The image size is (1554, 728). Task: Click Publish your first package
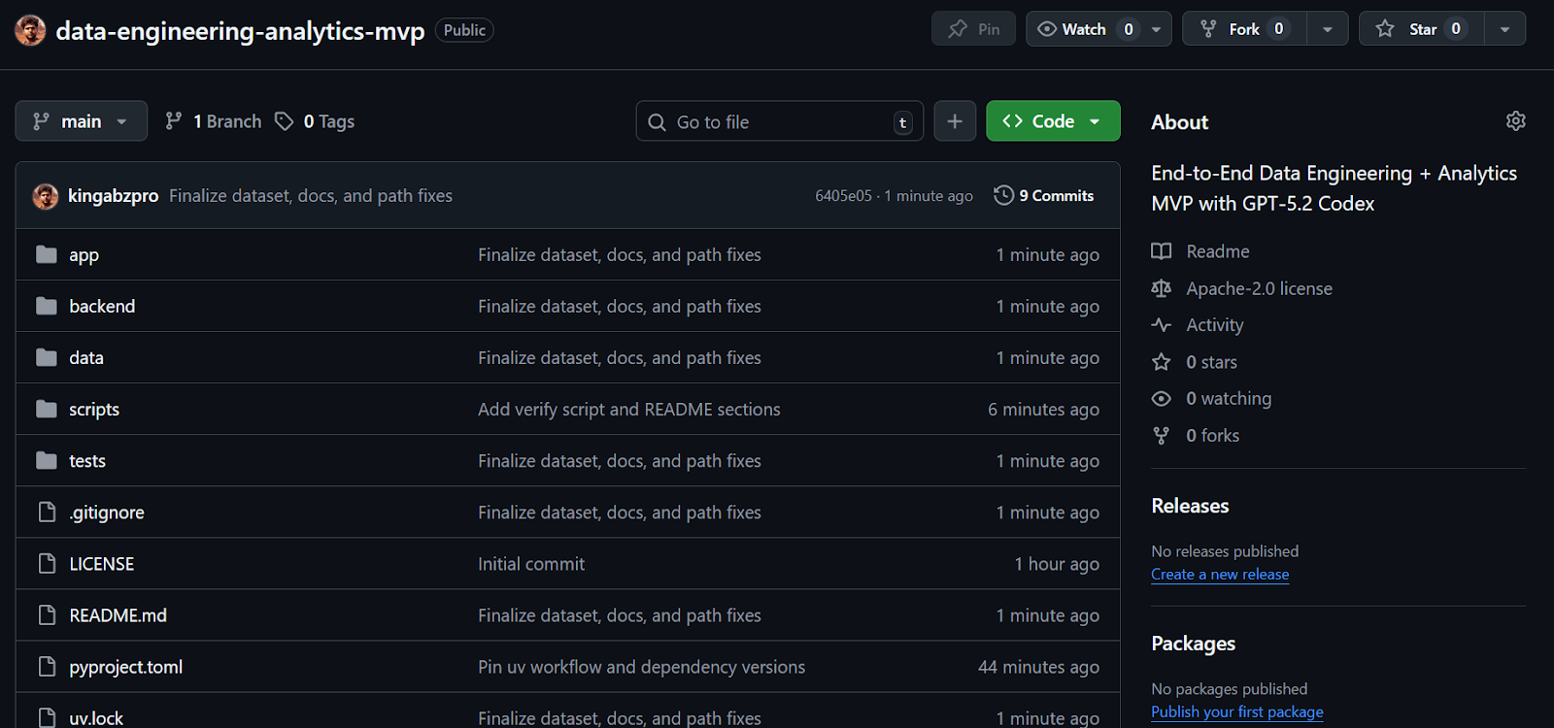point(1236,712)
